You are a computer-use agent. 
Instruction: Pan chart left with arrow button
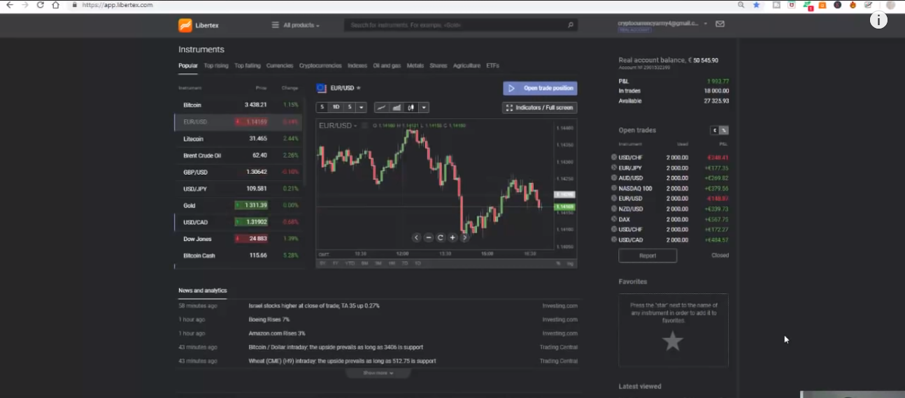[416, 237]
